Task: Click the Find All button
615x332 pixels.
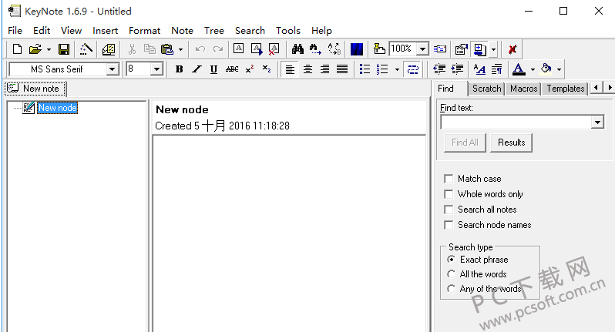Action: pos(465,143)
